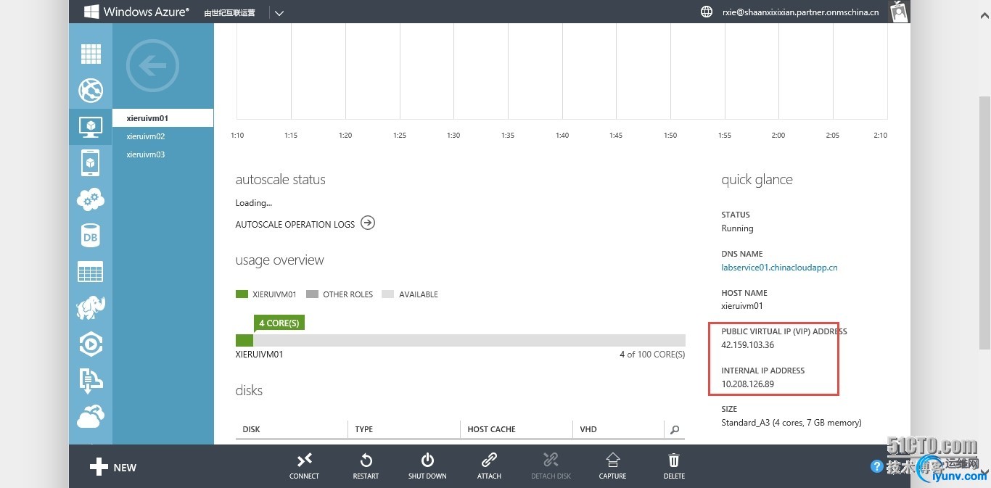Viewport: 991px width, 488px height.
Task: Open the Web Sites sidebar icon
Action: (x=91, y=91)
